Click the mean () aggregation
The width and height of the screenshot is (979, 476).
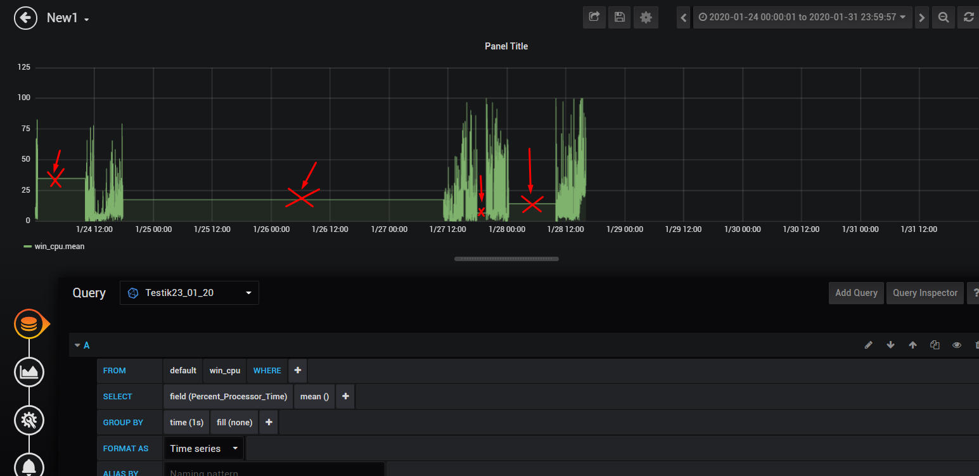(x=314, y=397)
